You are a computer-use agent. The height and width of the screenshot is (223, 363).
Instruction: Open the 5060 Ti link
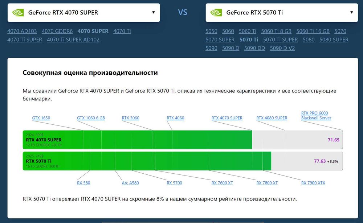(248, 31)
